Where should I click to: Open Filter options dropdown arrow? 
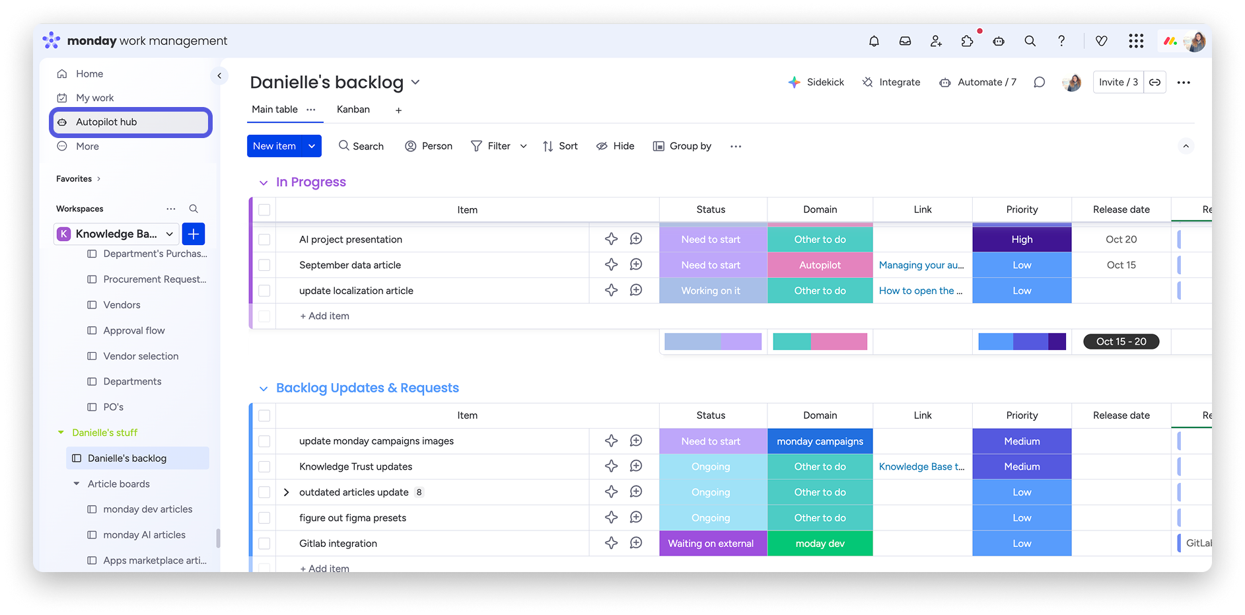(523, 146)
